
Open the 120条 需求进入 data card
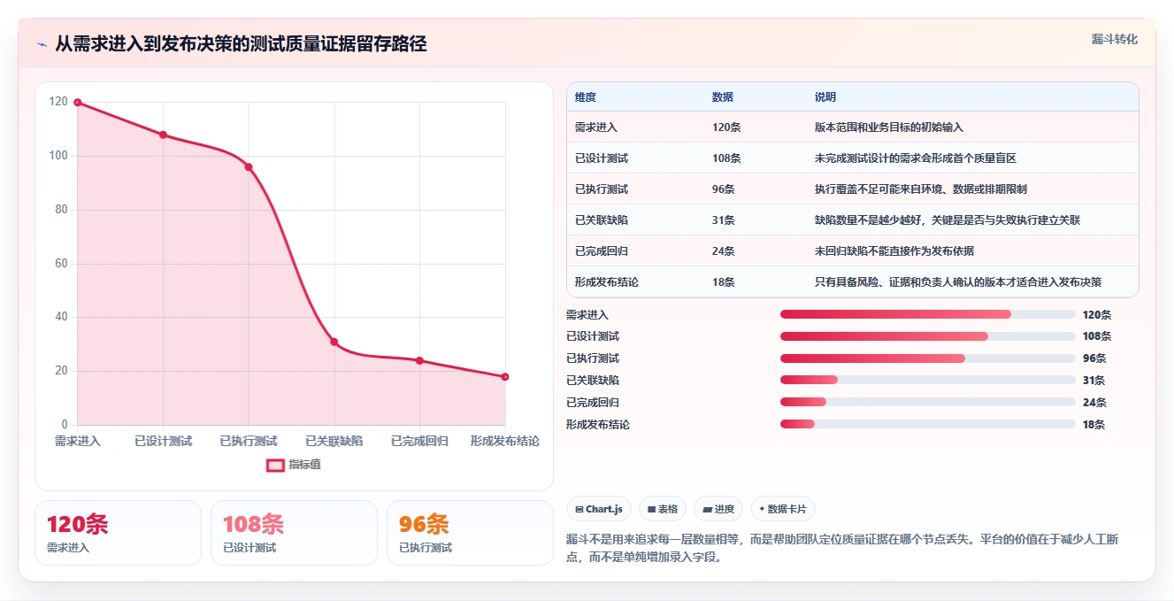tap(118, 533)
